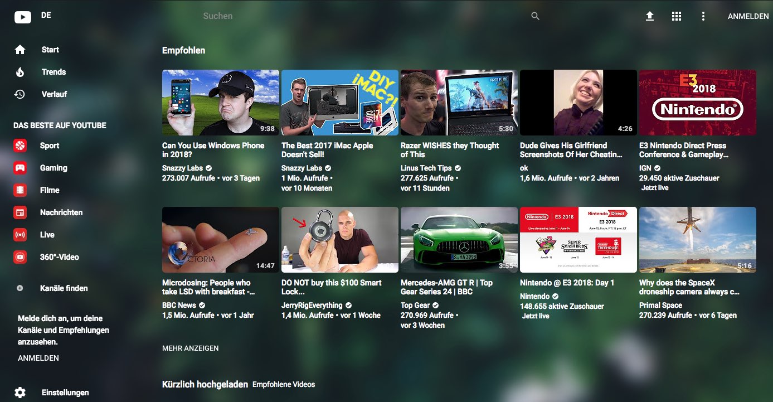Click verified badge next to JerryRigEverything
773x402 pixels.
click(x=349, y=305)
